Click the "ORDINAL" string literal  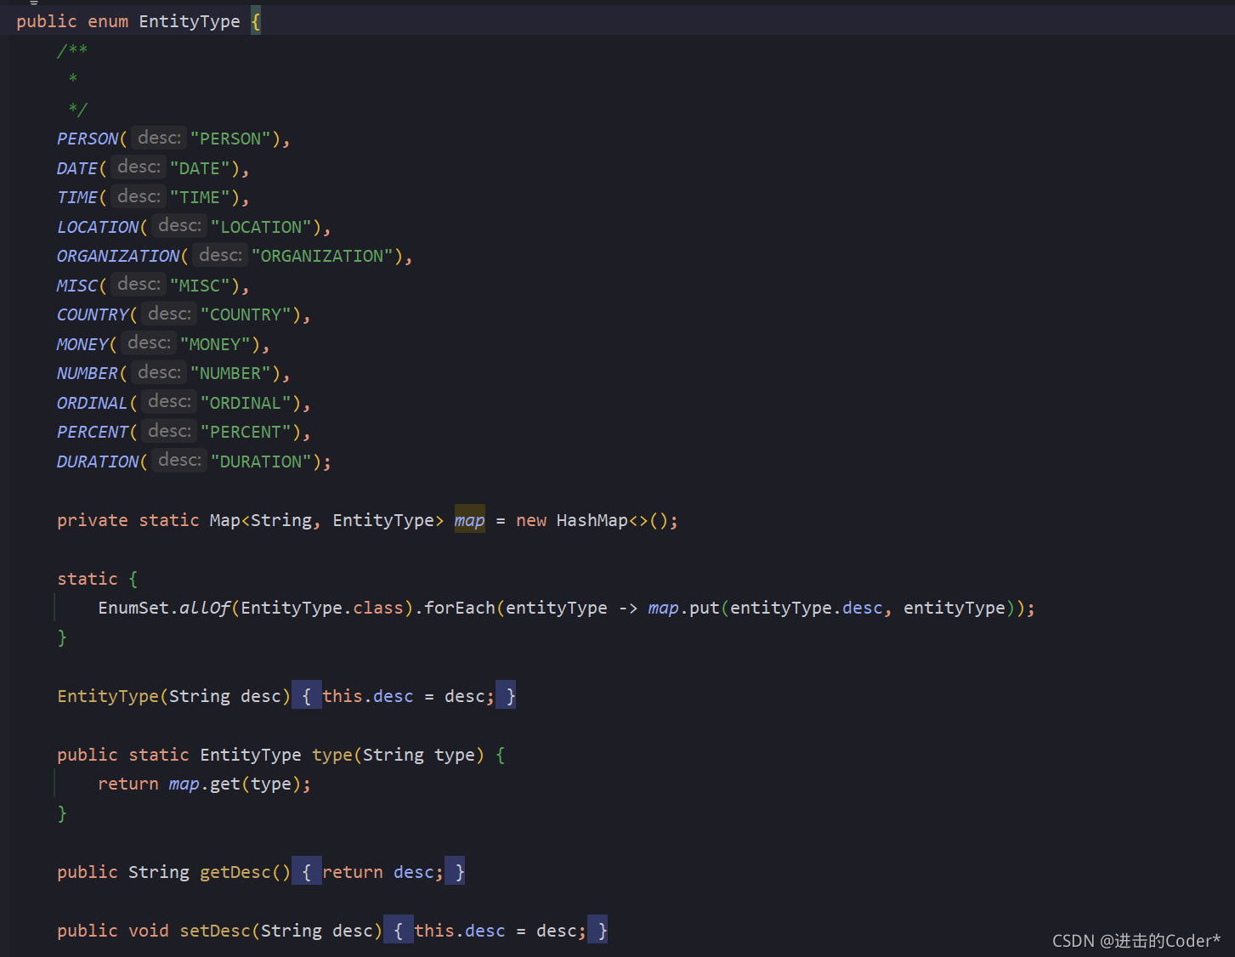pos(246,403)
